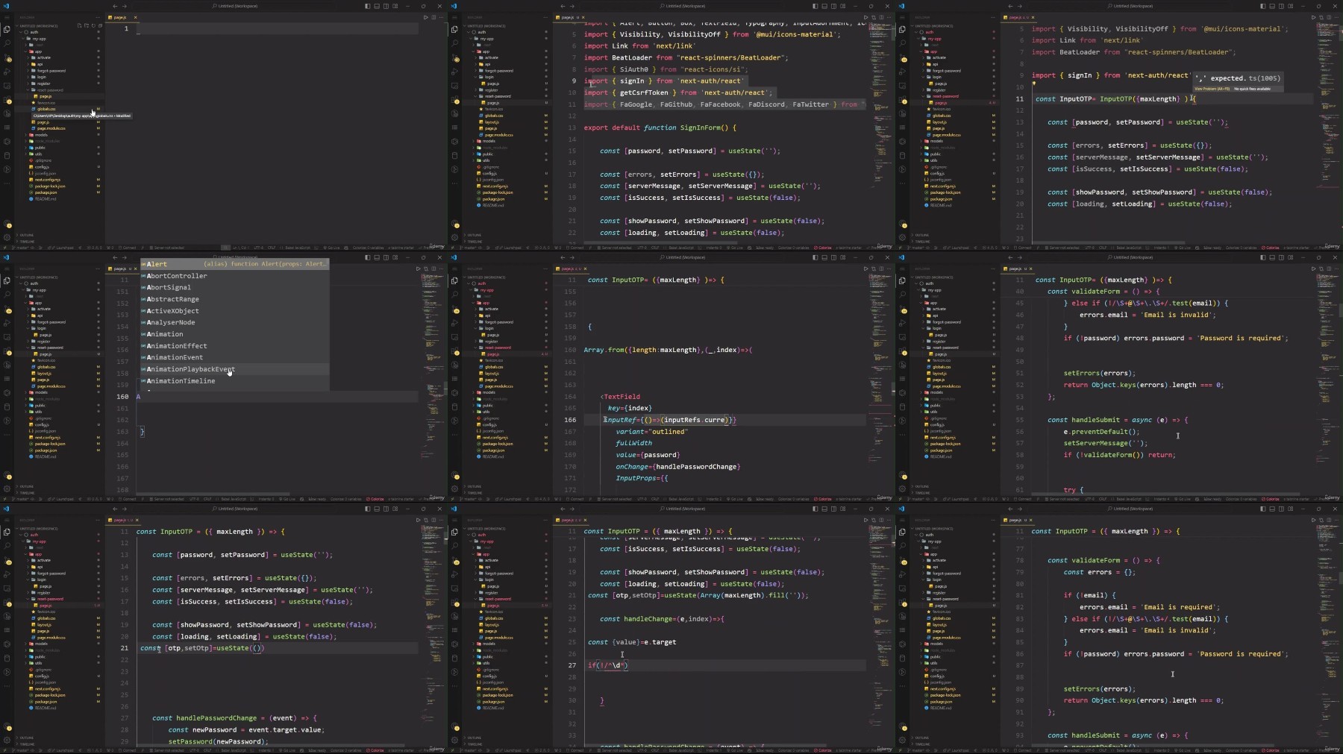The image size is (1343, 754).
Task: Open Search view in the empty page.js window
Action: (7, 43)
